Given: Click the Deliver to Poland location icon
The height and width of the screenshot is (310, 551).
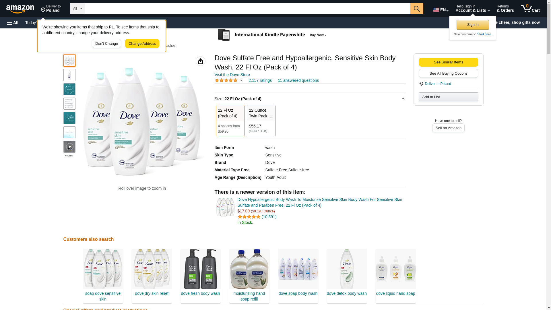Looking at the screenshot, I should tap(43, 10).
